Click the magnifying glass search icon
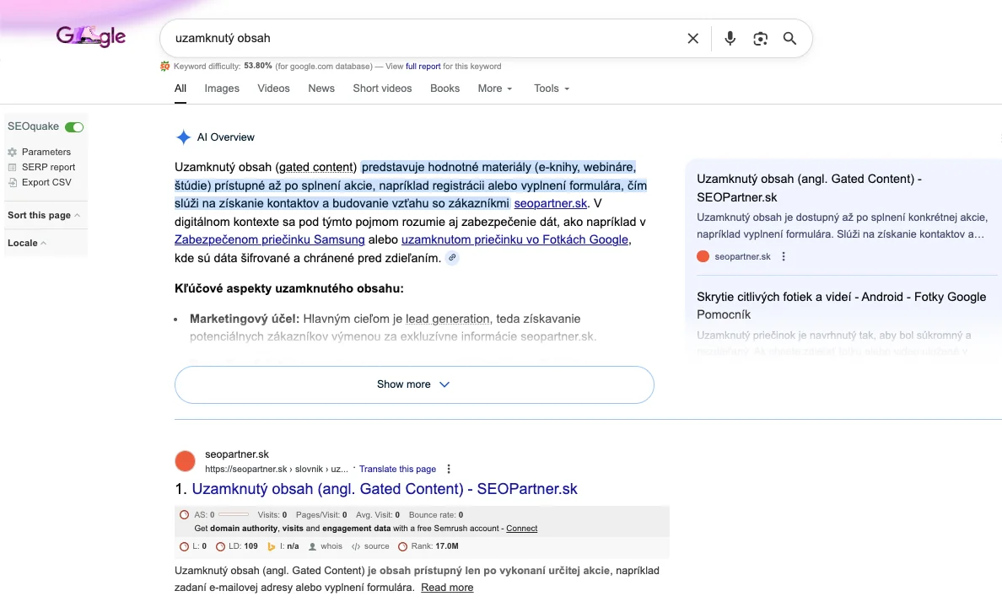 click(789, 38)
